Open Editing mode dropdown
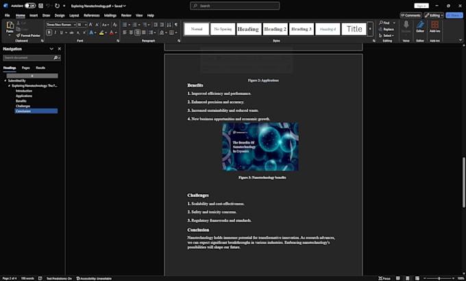 (434, 16)
